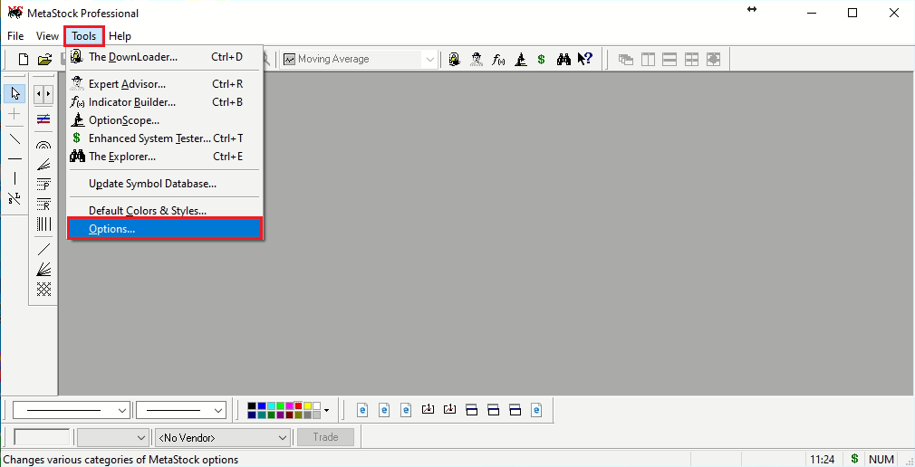This screenshot has width=915, height=467.
Task: Choose Default Colors & Styles entry
Action: coord(165,211)
